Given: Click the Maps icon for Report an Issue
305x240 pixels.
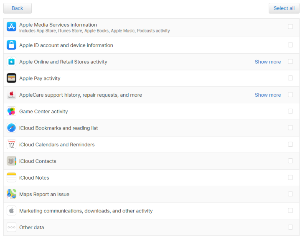Looking at the screenshot, I should click(11, 194).
